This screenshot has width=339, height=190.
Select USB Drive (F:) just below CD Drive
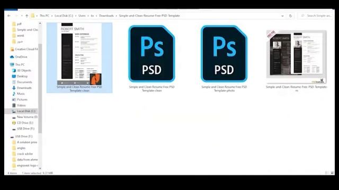pos(23,129)
